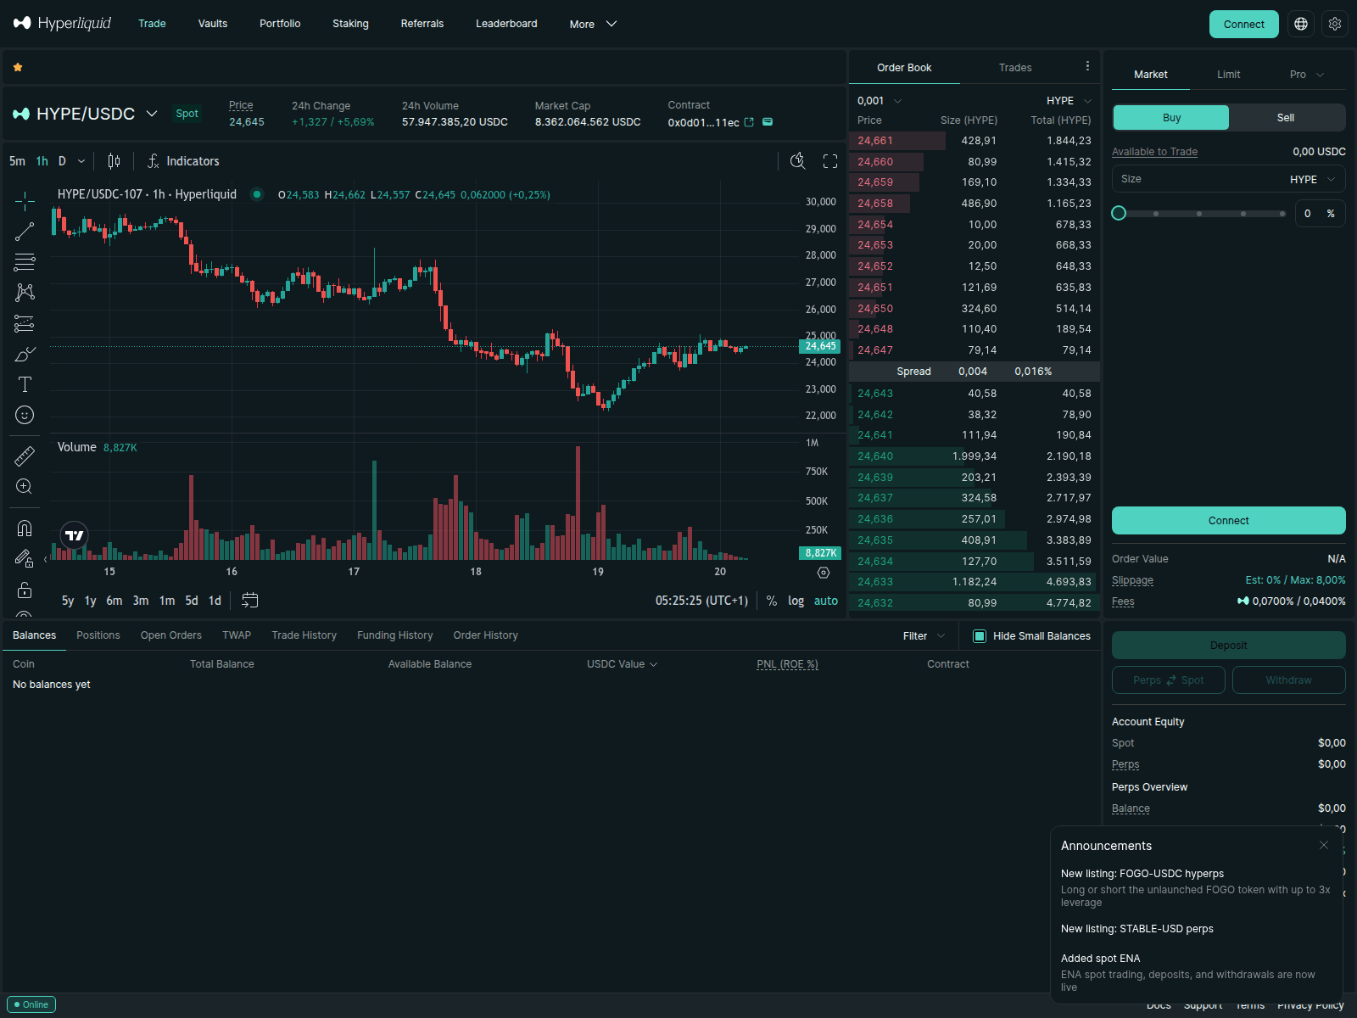
Task: Select the 1y chart range
Action: click(x=90, y=601)
